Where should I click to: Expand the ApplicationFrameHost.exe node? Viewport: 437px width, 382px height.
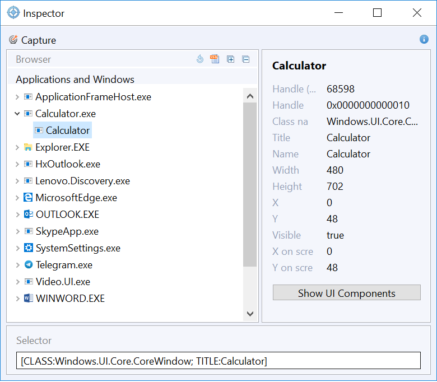(x=17, y=97)
